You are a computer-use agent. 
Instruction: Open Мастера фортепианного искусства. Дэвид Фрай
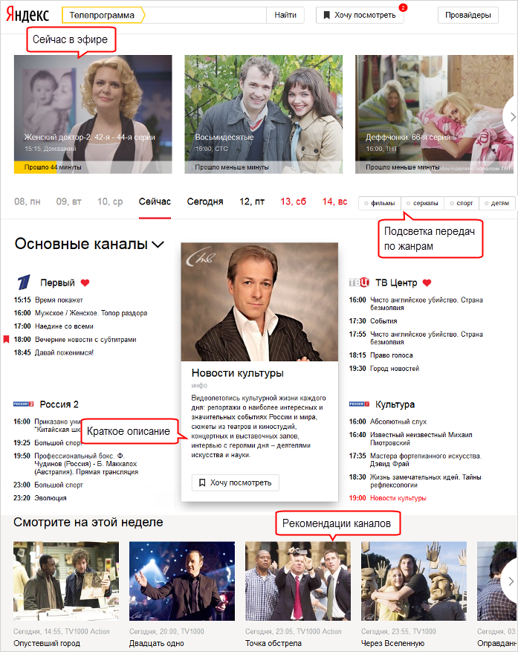click(426, 460)
